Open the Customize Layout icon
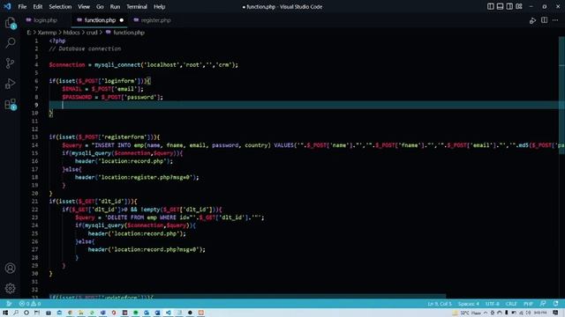Screen dimensions: 565x317 (519, 6)
